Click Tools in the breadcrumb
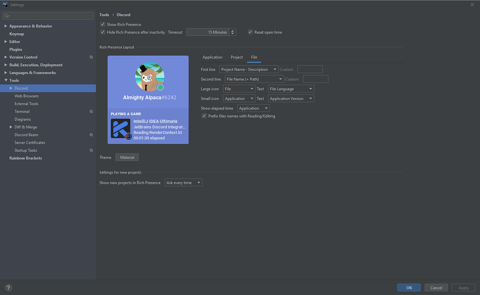The height and width of the screenshot is (295, 480). click(x=104, y=15)
